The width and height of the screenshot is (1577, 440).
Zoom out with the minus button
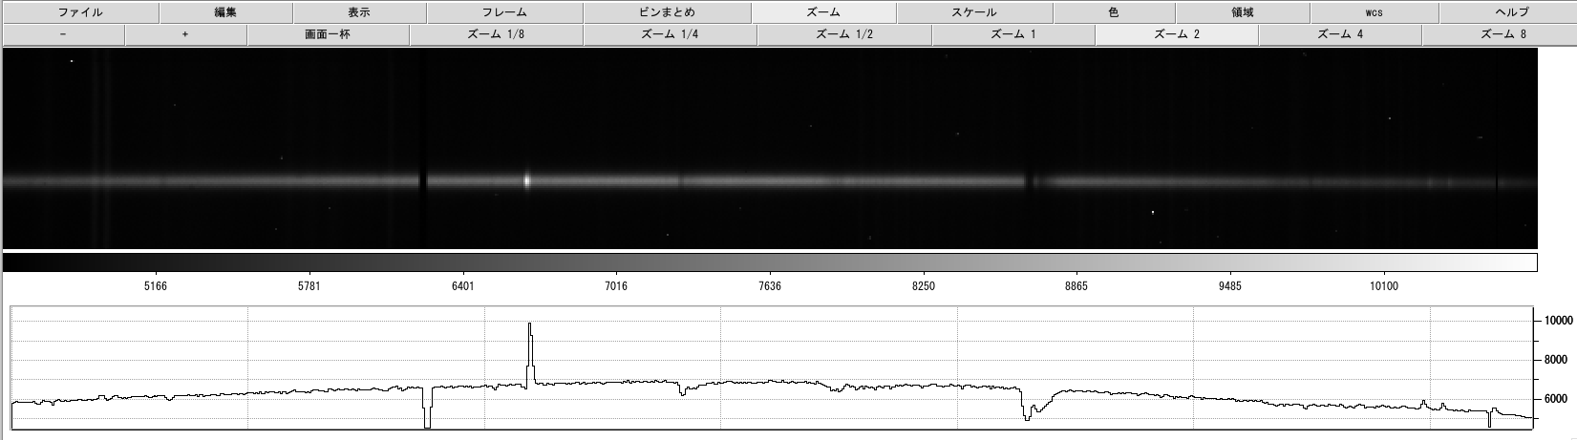point(63,34)
